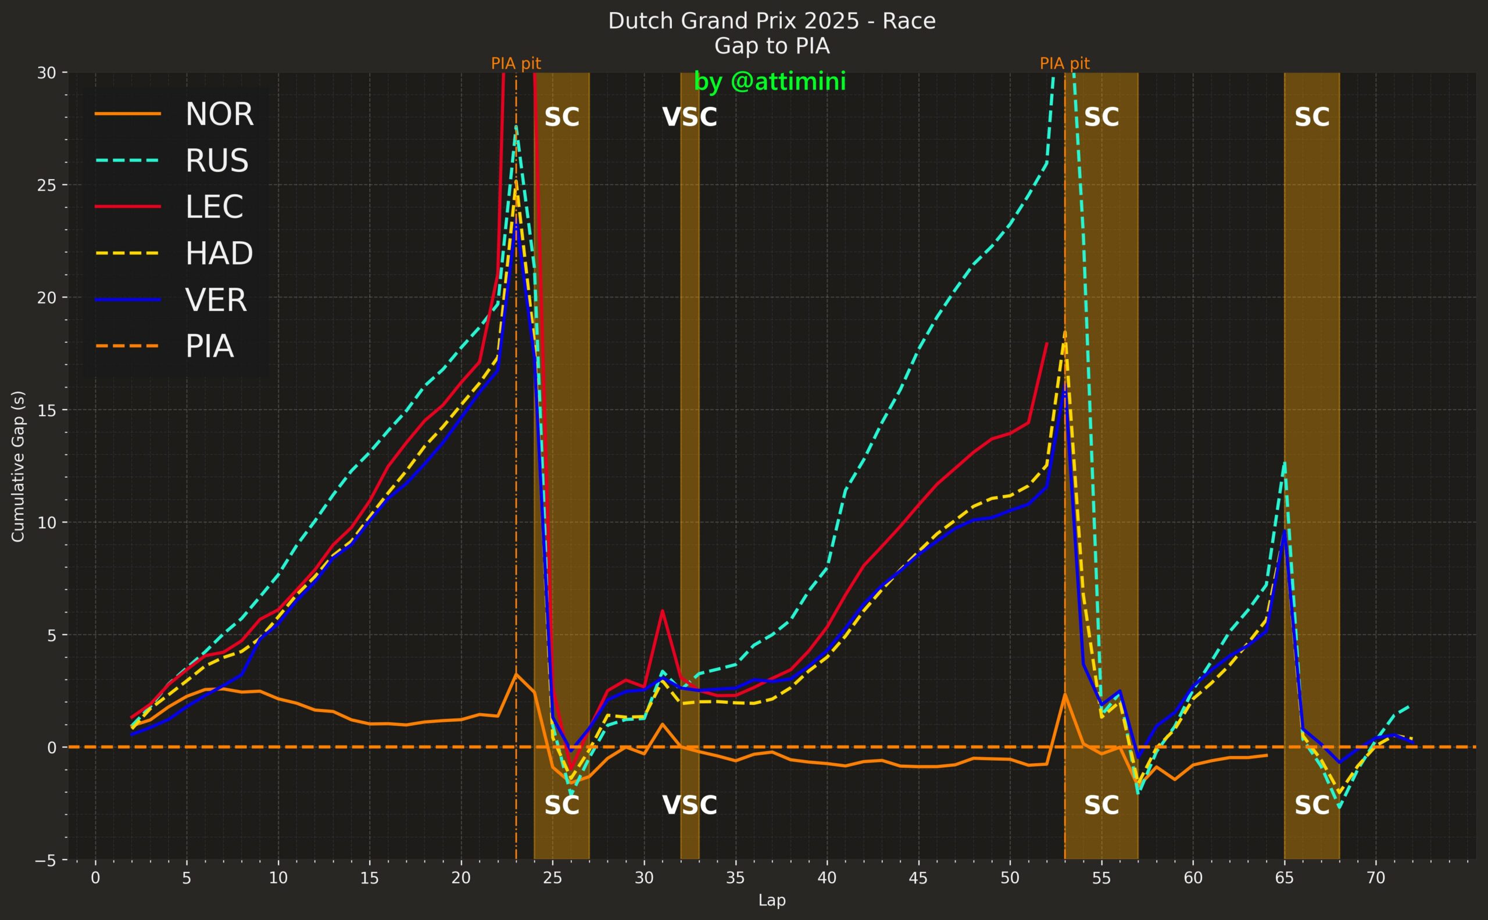Click the HAD legend label
This screenshot has height=920, width=1488.
[219, 254]
